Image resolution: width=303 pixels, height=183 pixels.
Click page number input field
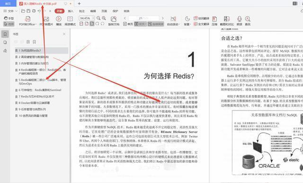[x=143, y=18]
